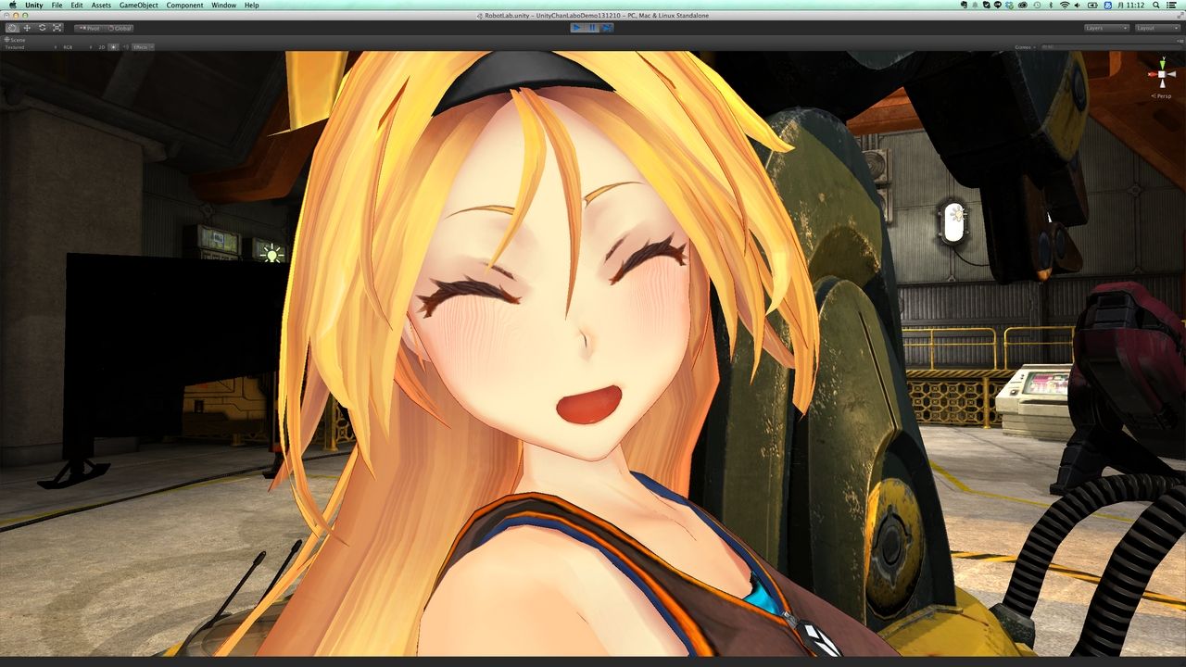
Task: Click center cube of orientation gizmo
Action: [x=1162, y=74]
